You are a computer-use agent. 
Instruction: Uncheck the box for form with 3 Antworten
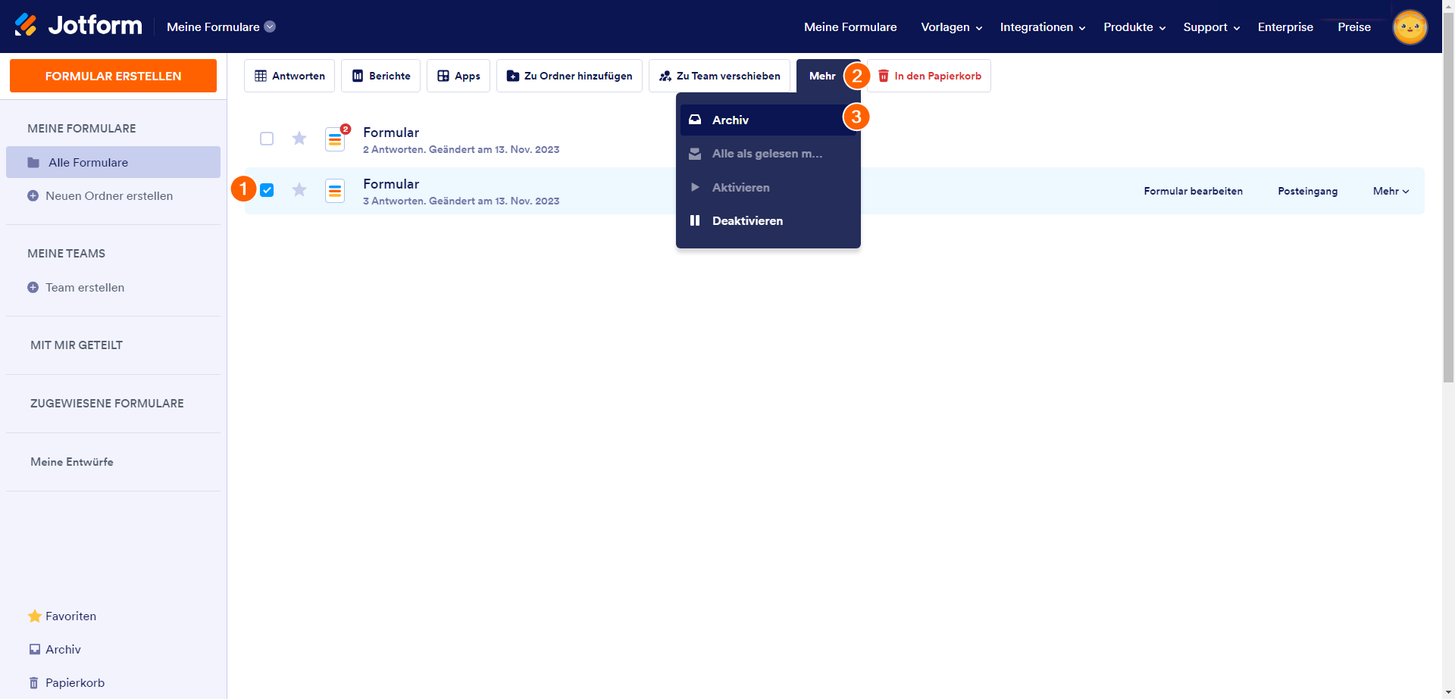267,190
